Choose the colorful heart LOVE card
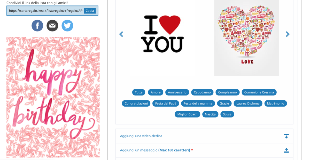Screen dimensions: 310x160 246,38
